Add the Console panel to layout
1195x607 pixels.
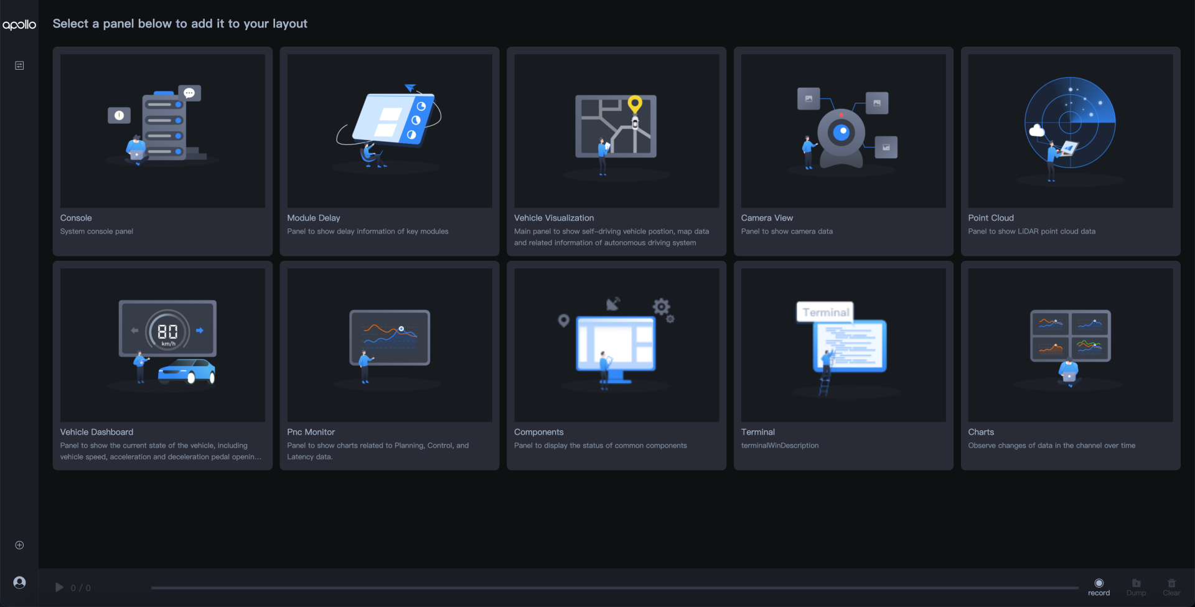(x=162, y=151)
